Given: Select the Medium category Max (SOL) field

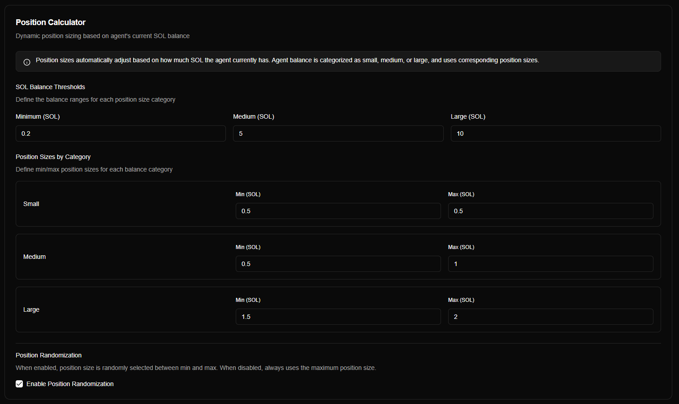Looking at the screenshot, I should pyautogui.click(x=550, y=264).
